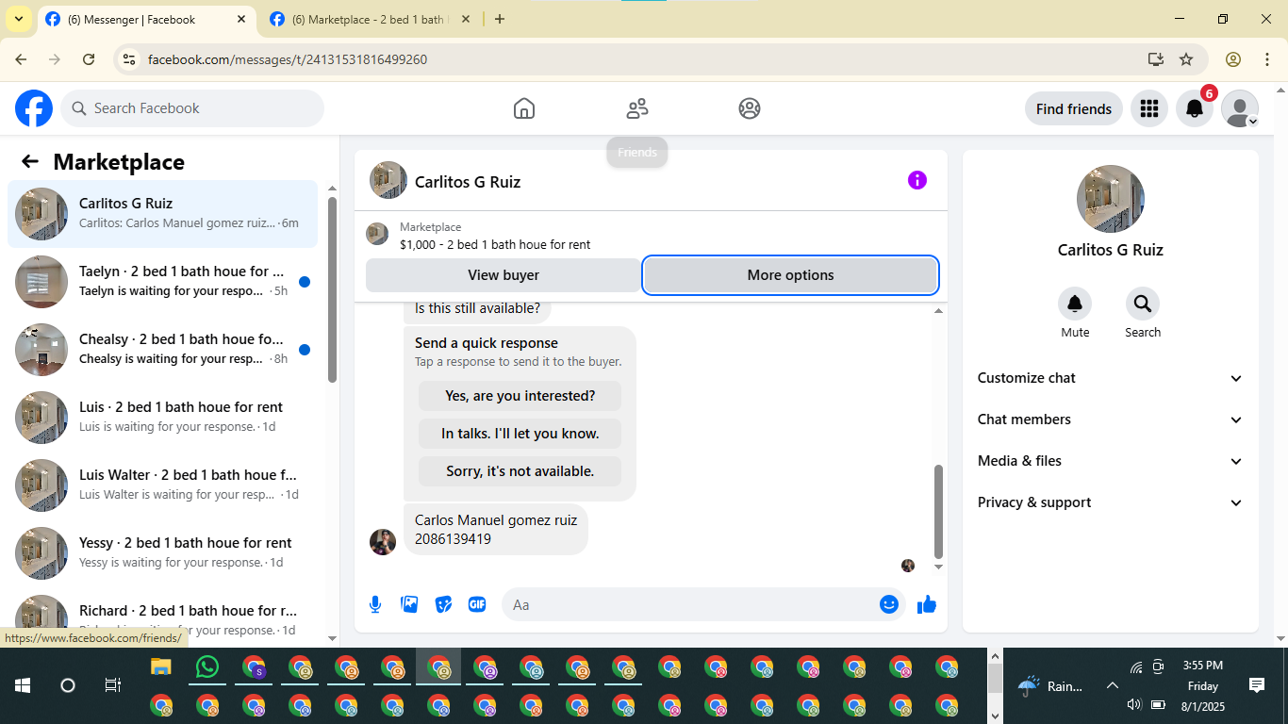Image resolution: width=1288 pixels, height=724 pixels.
Task: Open the Windows Start menu
Action: 23,685
